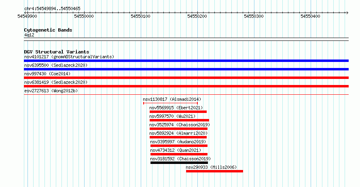Click the red bar for nsv3525974
Screen dimensions: 360x187
pos(179,129)
